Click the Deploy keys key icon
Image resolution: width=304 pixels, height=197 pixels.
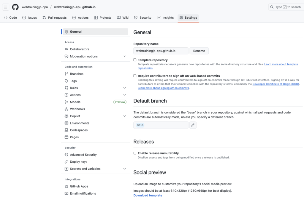66,162
